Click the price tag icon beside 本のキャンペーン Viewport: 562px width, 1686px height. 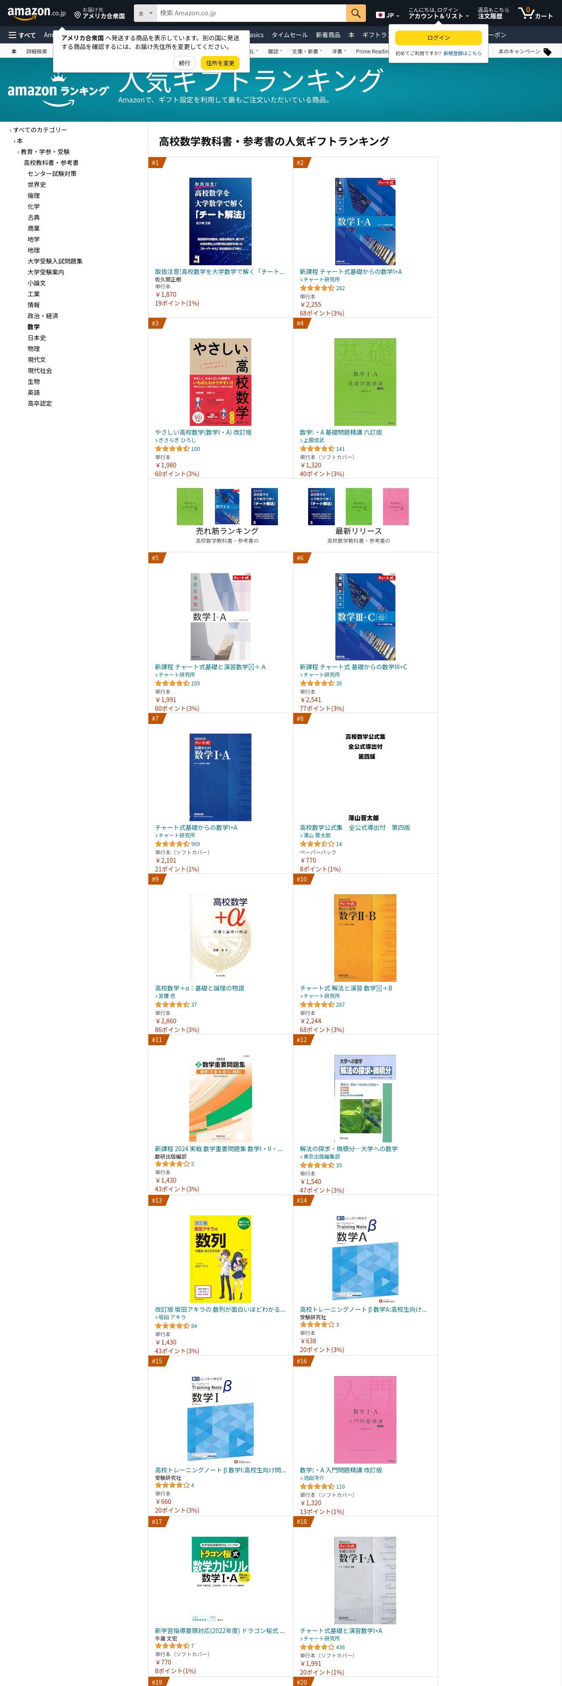point(547,52)
